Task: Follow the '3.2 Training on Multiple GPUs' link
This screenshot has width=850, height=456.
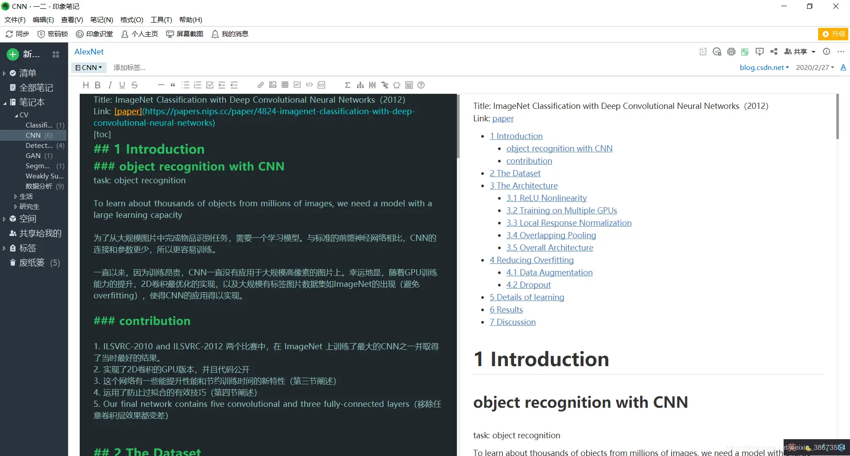Action: (561, 210)
